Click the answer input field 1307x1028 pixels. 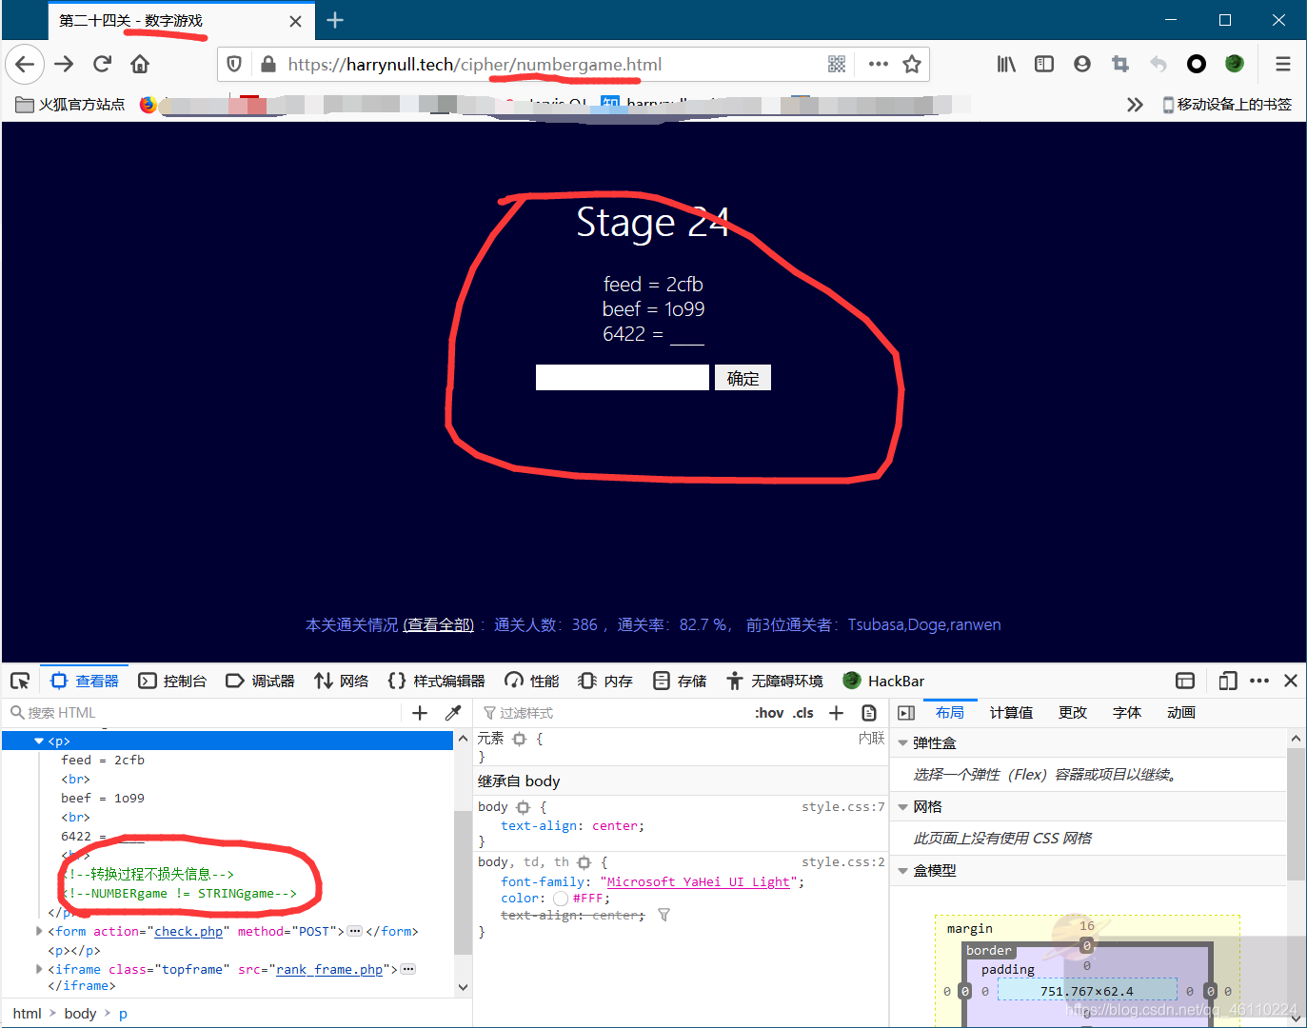tap(623, 378)
